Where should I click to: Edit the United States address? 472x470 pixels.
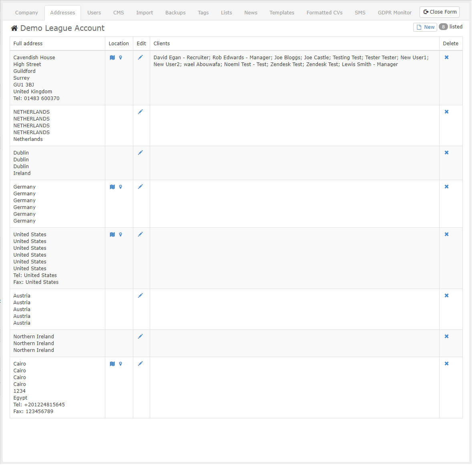[x=140, y=234]
